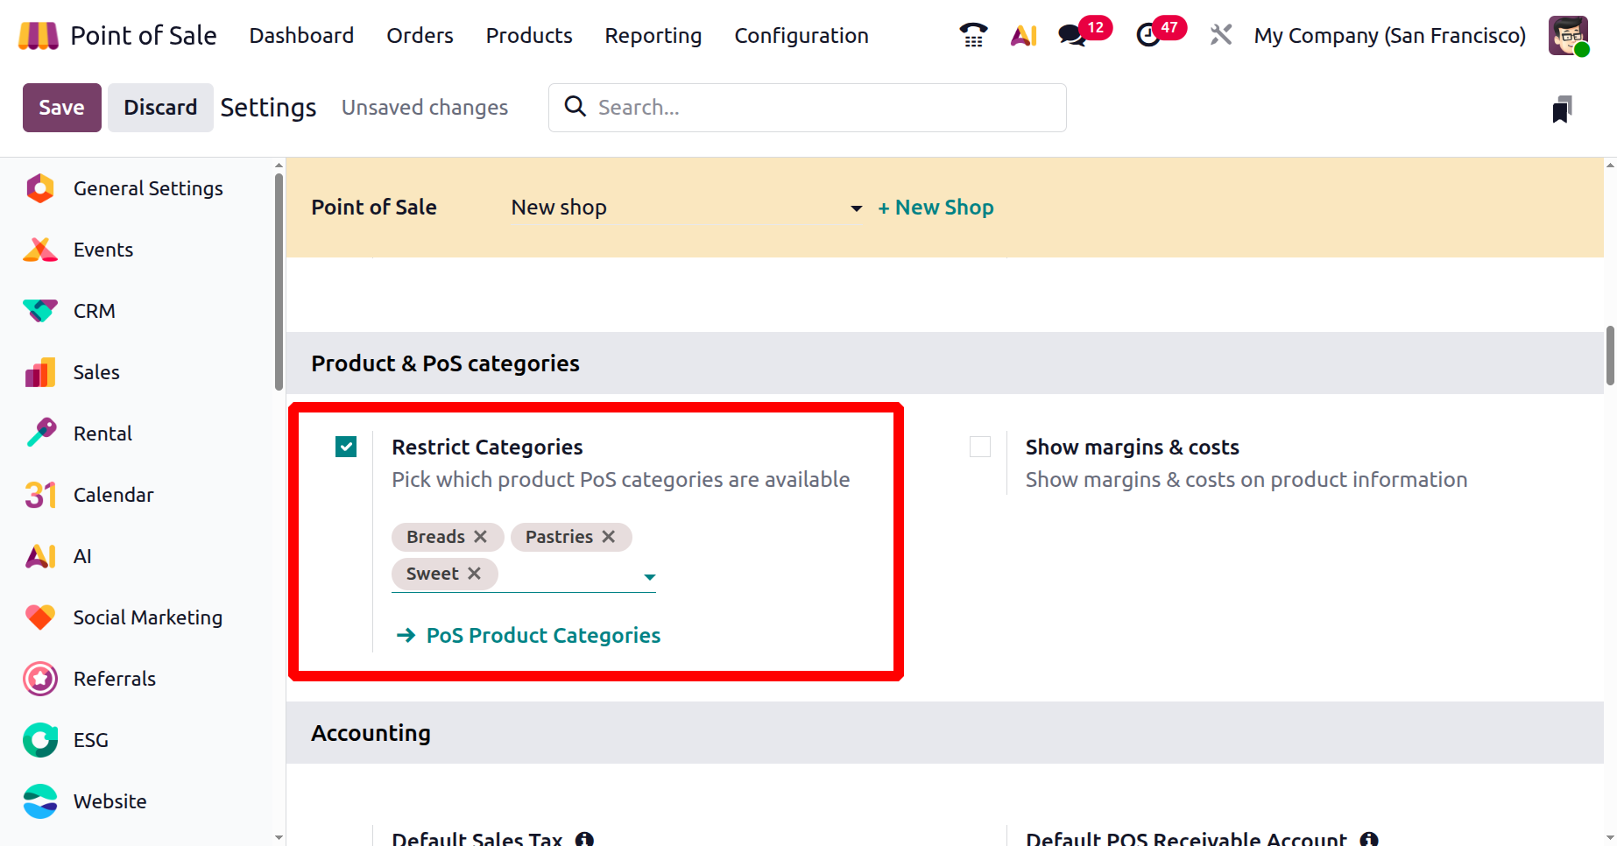Click the Save button

pyautogui.click(x=61, y=108)
